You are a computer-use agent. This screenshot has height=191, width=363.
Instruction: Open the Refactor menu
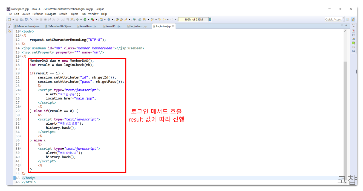pos(38,14)
